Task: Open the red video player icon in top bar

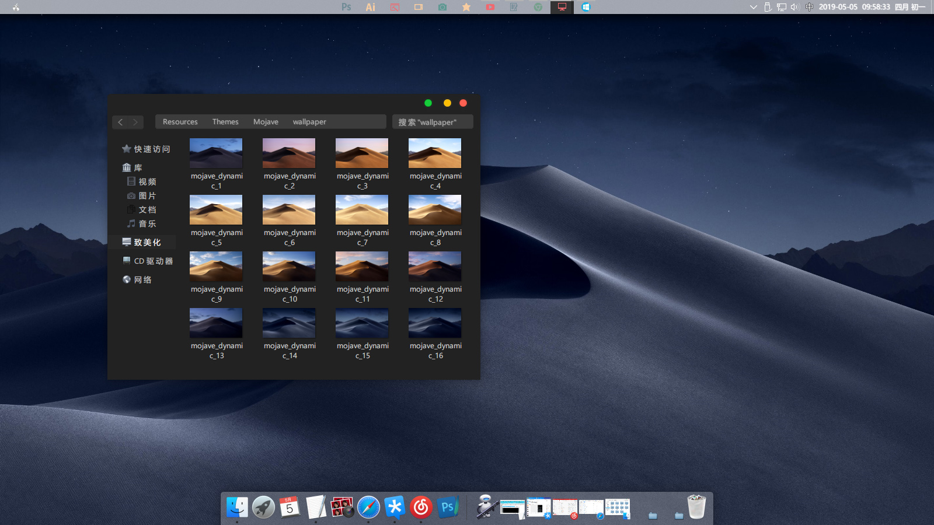Action: click(x=490, y=7)
